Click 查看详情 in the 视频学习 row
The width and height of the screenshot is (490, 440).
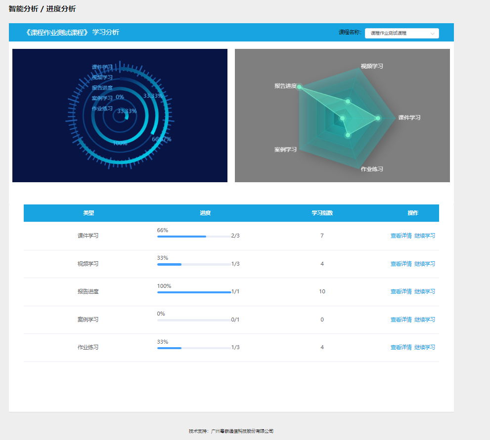pyautogui.click(x=401, y=264)
